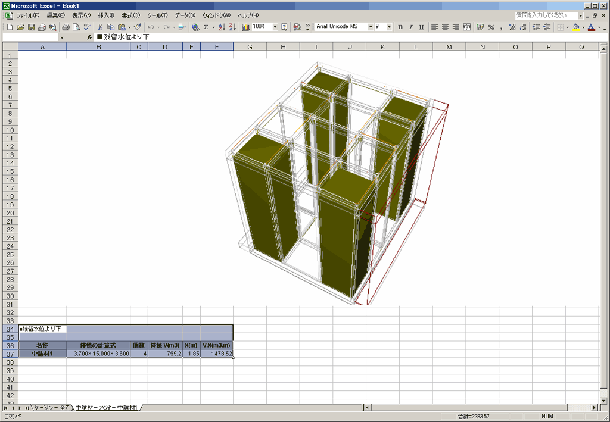Screen dimensions: 610x422
Task: Click the fx insert function button
Action: click(x=89, y=37)
